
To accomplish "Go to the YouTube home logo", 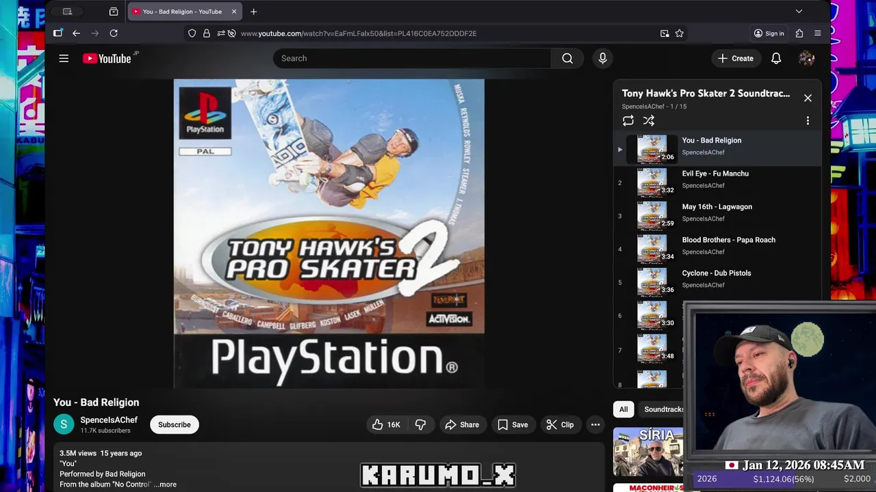I will point(107,59).
